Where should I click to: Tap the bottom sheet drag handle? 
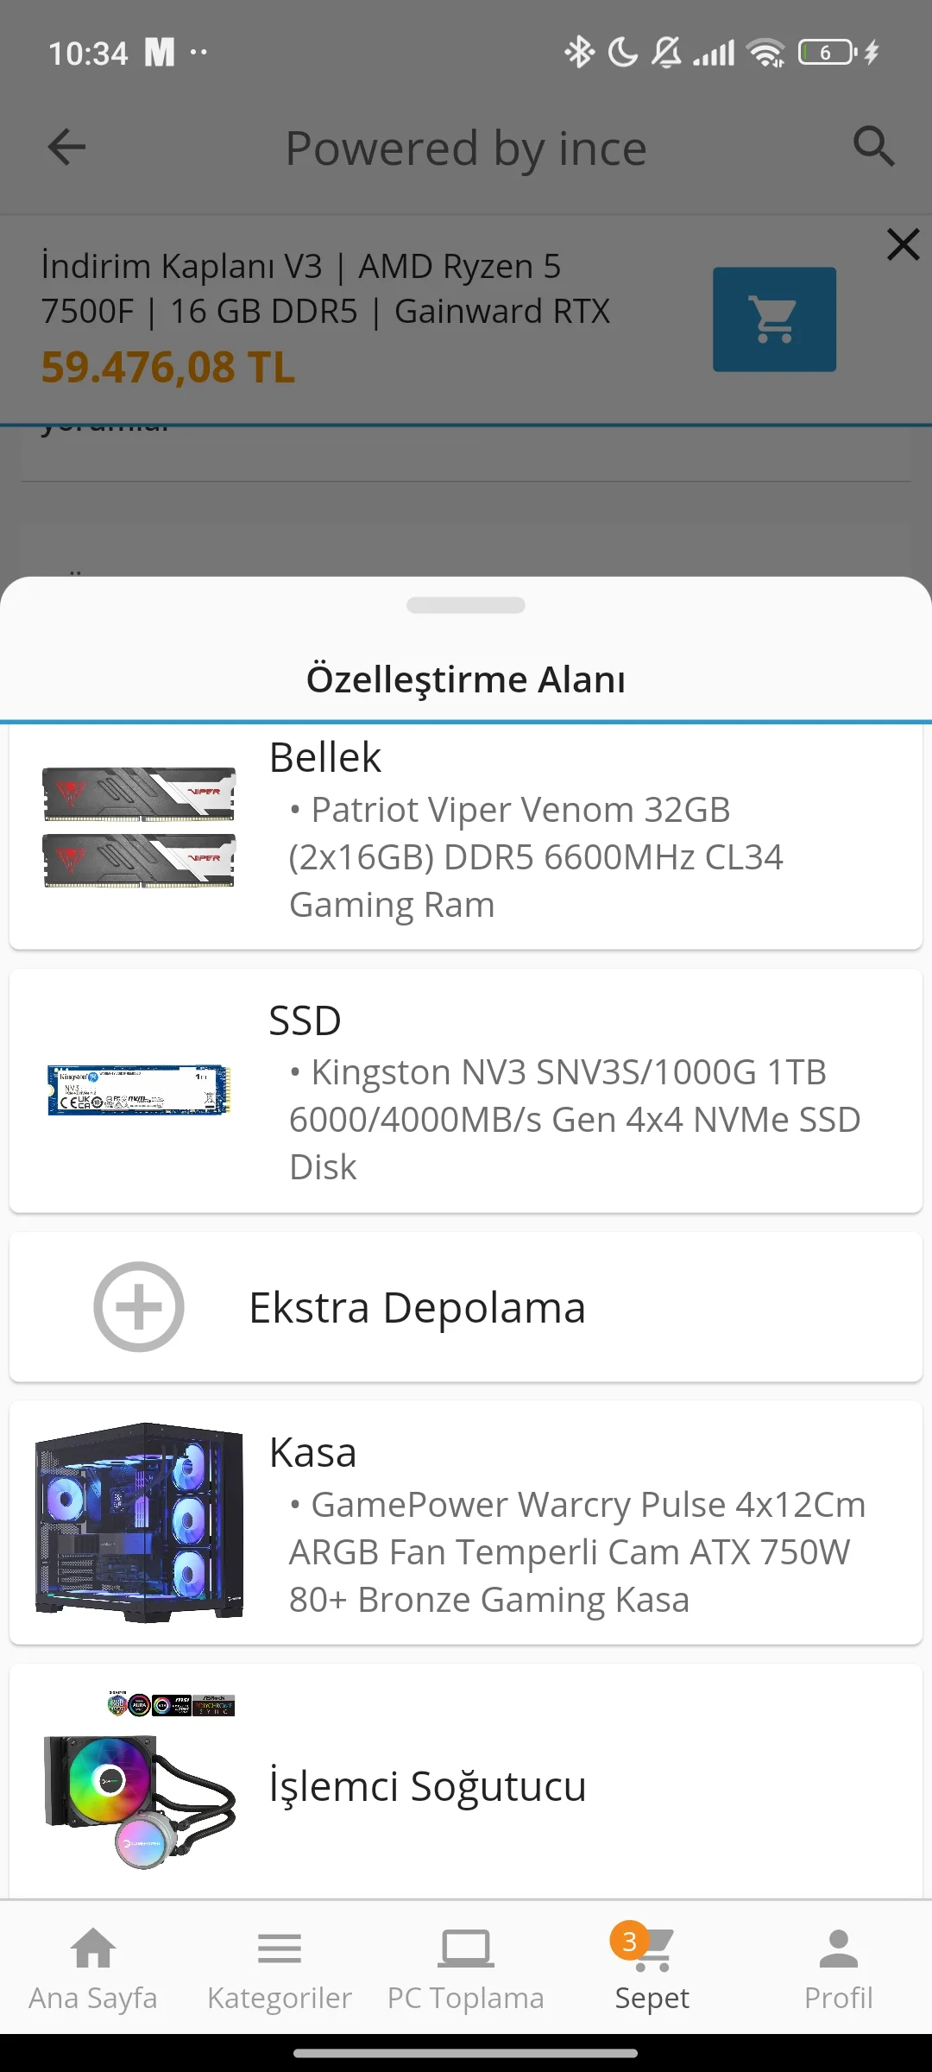tap(466, 605)
